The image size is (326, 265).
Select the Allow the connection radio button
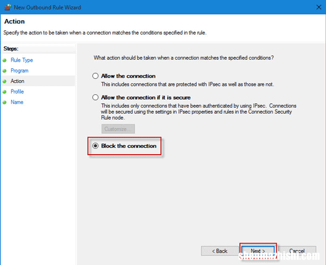(95, 76)
